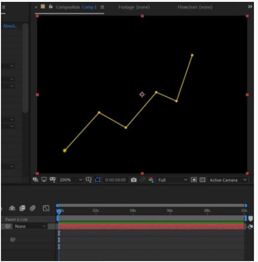Viewport: 258px width, 262px height.
Task: Toggle the transparency grid icon
Action: 203,180
